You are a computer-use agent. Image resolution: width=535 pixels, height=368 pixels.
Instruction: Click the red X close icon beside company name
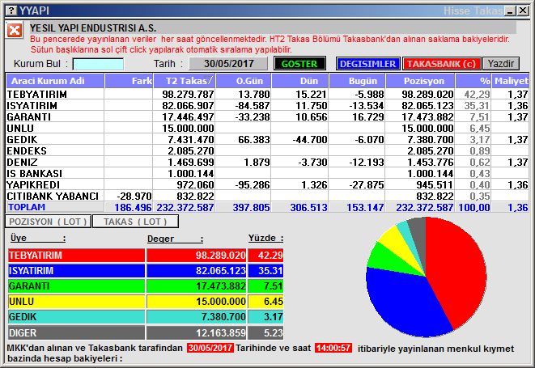click(x=15, y=31)
